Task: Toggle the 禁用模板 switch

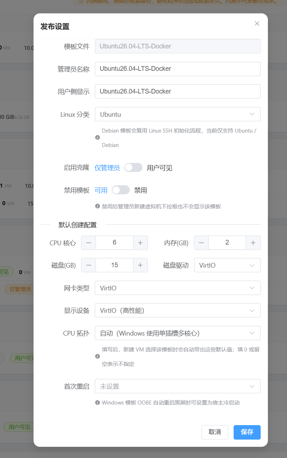Action: tap(121, 190)
